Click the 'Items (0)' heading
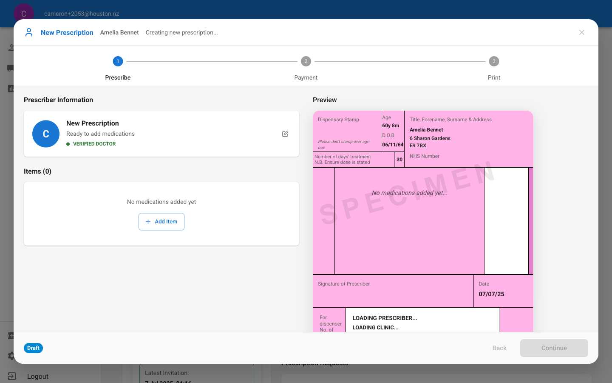The height and width of the screenshot is (383, 612). coord(37,171)
